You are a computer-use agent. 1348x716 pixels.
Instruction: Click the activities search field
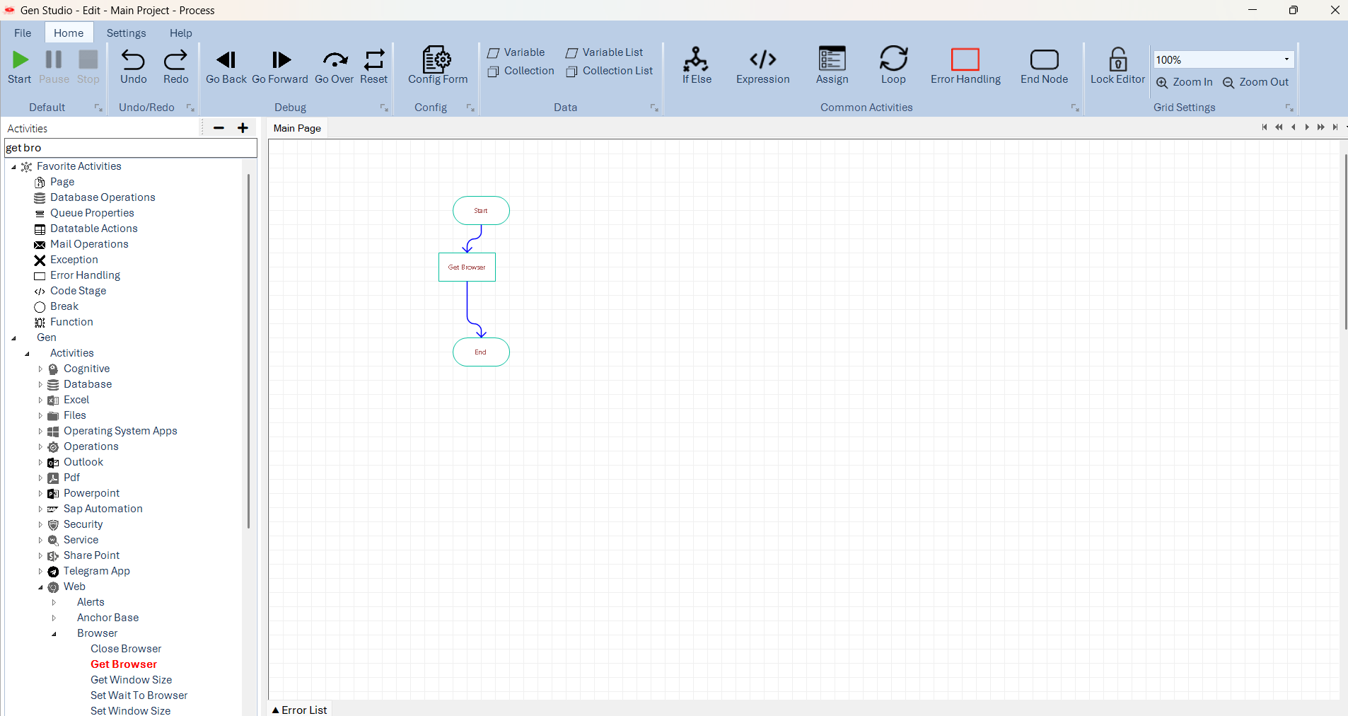[130, 147]
